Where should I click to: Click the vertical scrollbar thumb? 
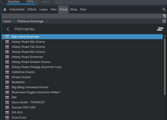tap(165, 67)
